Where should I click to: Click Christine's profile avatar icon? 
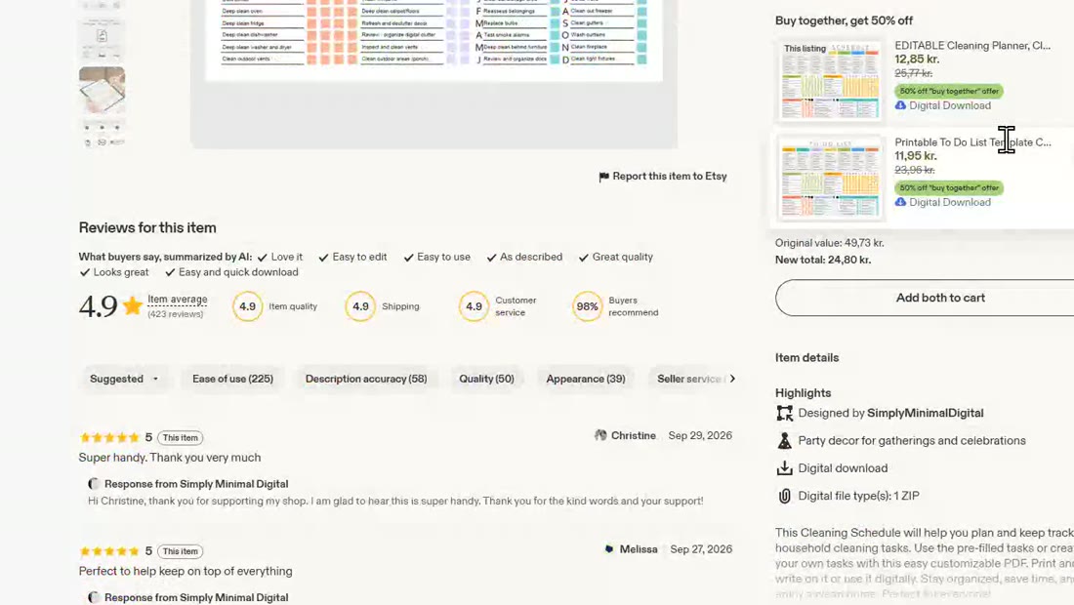(600, 435)
